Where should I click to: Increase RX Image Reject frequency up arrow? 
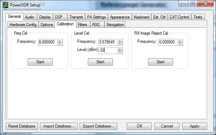click(180, 41)
